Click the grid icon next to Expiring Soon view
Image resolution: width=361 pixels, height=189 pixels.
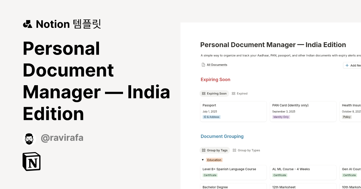204,93
